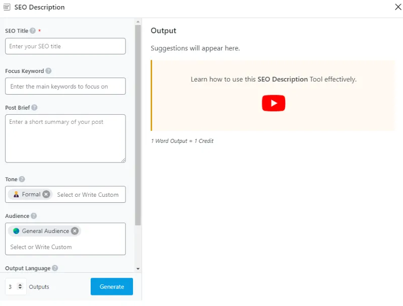This screenshot has height=306, width=403.
Task: Click inside the Post Brief text area
Action: (65, 138)
